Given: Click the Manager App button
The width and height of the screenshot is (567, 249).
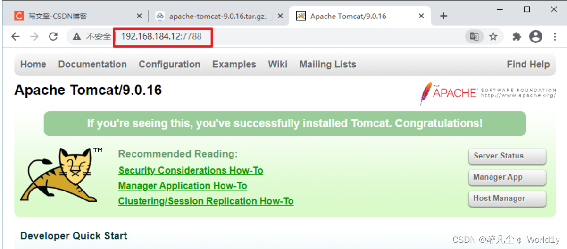Looking at the screenshot, I should pos(507,177).
